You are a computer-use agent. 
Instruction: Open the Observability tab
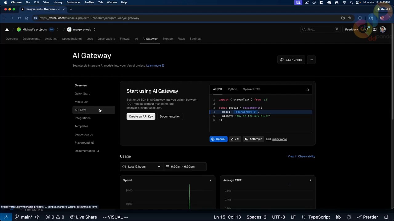[x=106, y=39]
